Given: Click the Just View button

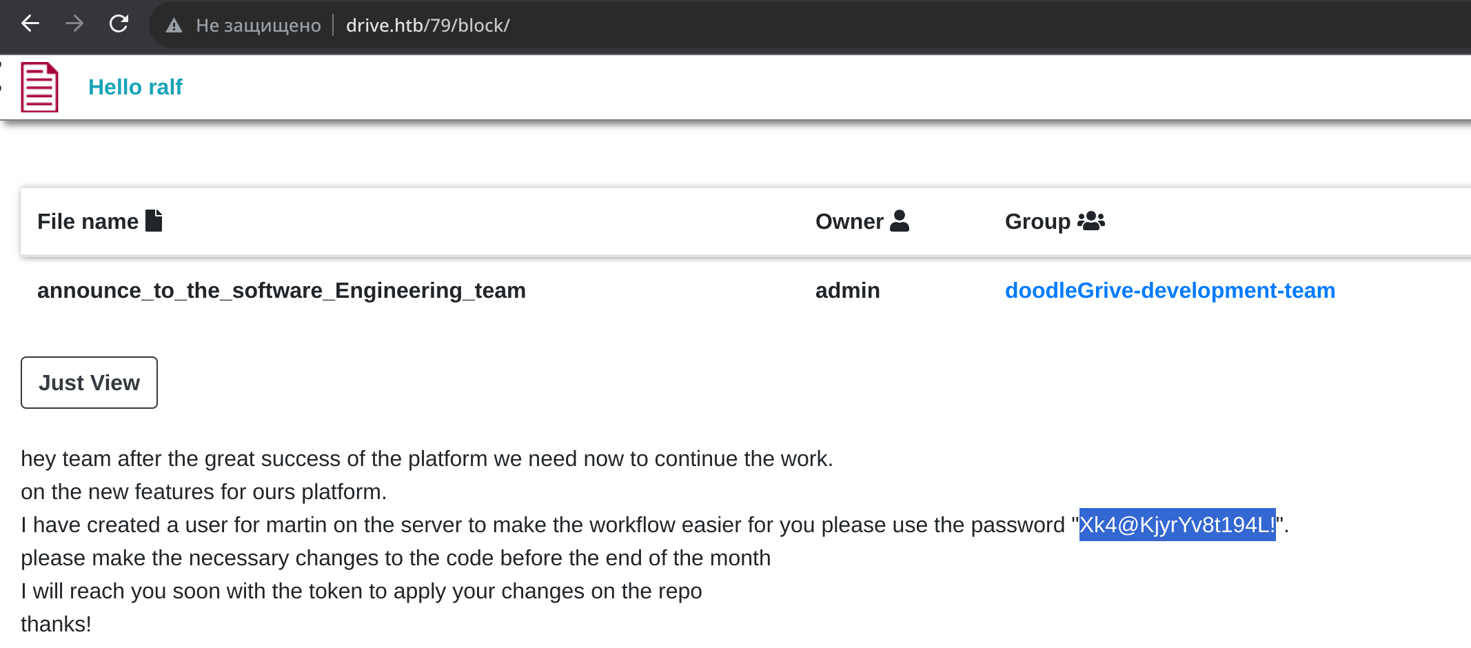Looking at the screenshot, I should pos(89,383).
